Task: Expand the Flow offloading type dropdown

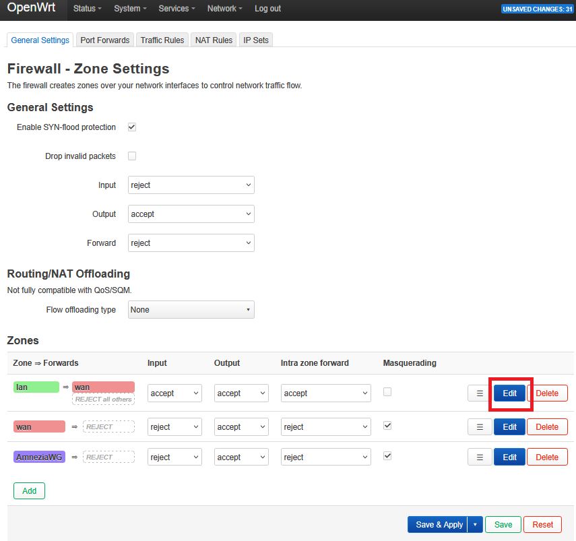Action: 191,310
